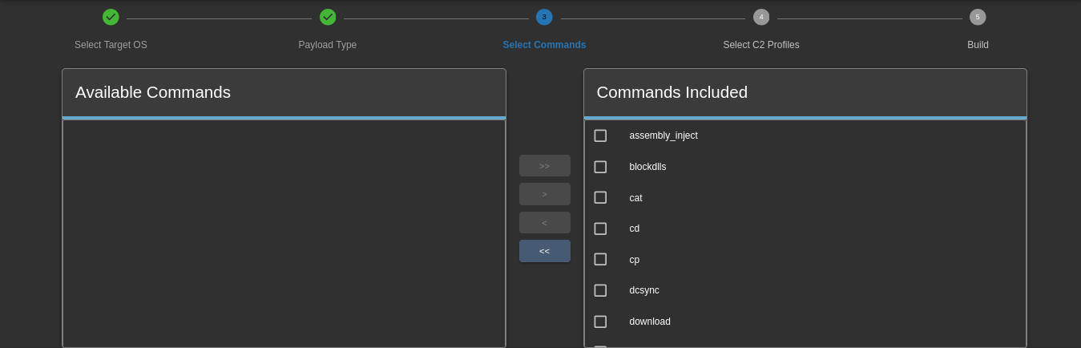Tick the cd command checkbox
The image size is (1081, 348).
[x=600, y=229]
